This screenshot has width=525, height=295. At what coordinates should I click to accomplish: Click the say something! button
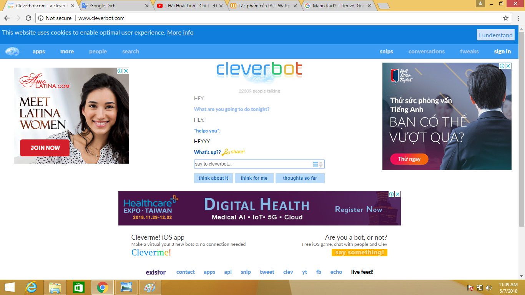pos(359,252)
